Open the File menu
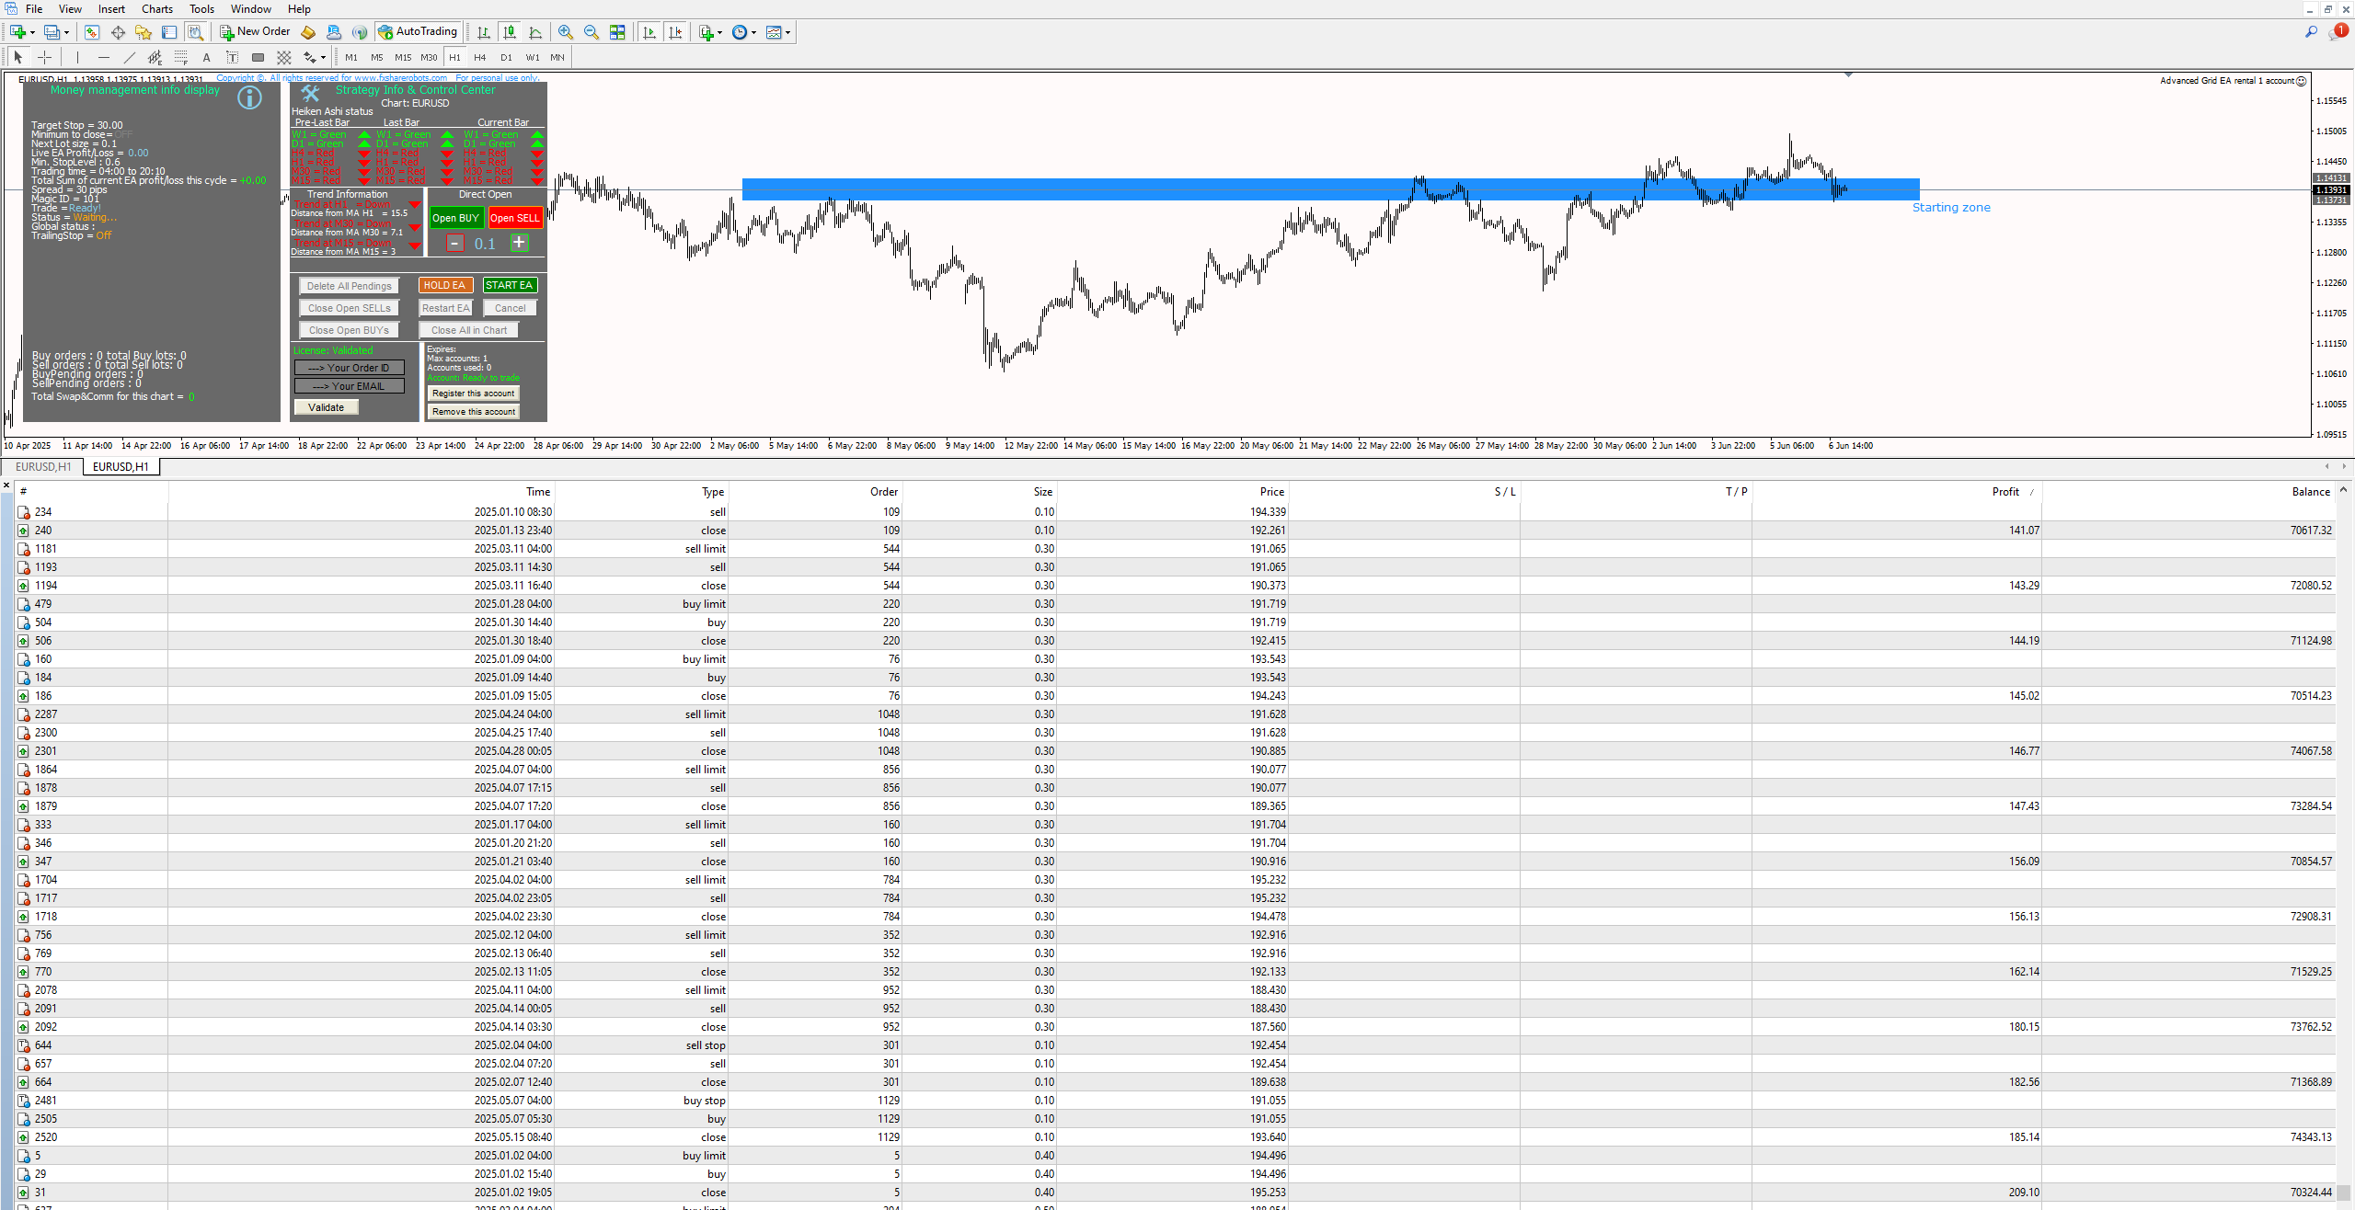Screen dimensions: 2355x1210 34,9
